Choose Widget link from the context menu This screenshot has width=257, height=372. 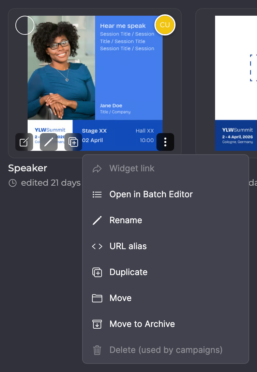(x=166, y=169)
